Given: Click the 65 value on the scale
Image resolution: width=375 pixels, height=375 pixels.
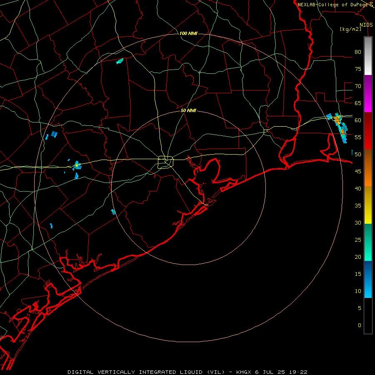Looking at the screenshot, I should (x=358, y=103).
